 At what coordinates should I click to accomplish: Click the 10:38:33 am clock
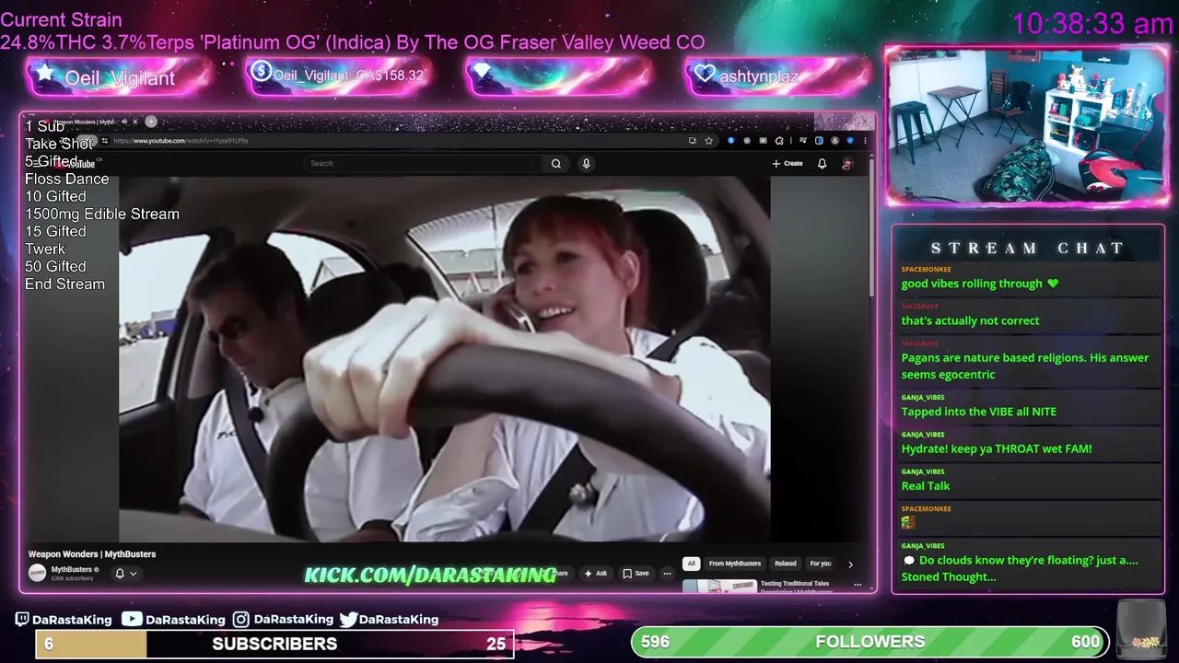1092,24
